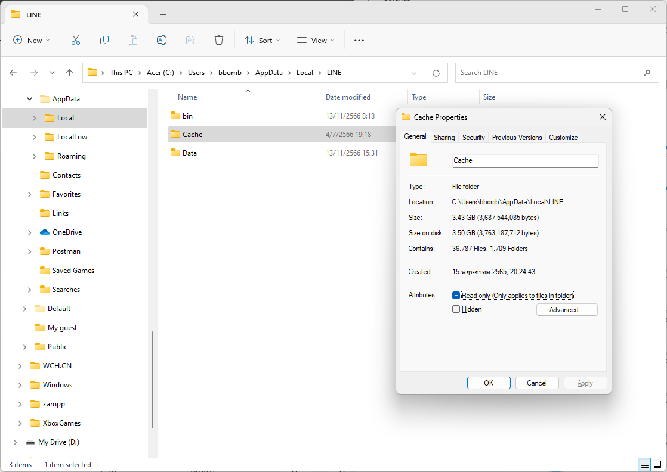This screenshot has width=667, height=472.
Task: Navigate up one folder level arrow
Action: point(69,73)
